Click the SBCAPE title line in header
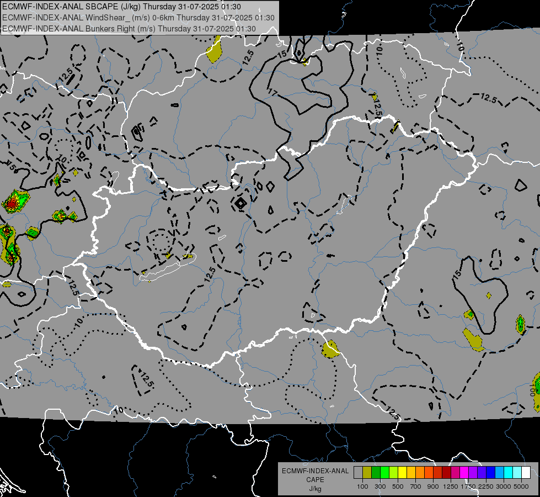This screenshot has height=497, width=540. point(121,7)
